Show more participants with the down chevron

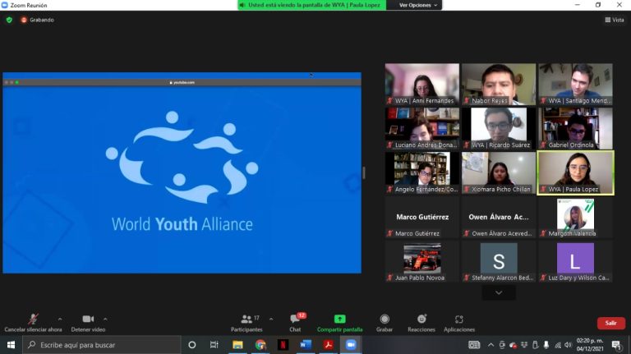pos(499,292)
